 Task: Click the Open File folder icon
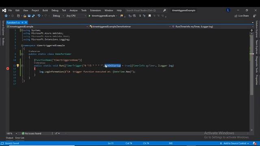[x=25, y=16]
